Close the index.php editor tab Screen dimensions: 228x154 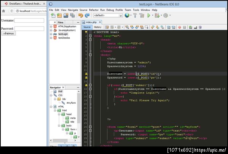100,22
